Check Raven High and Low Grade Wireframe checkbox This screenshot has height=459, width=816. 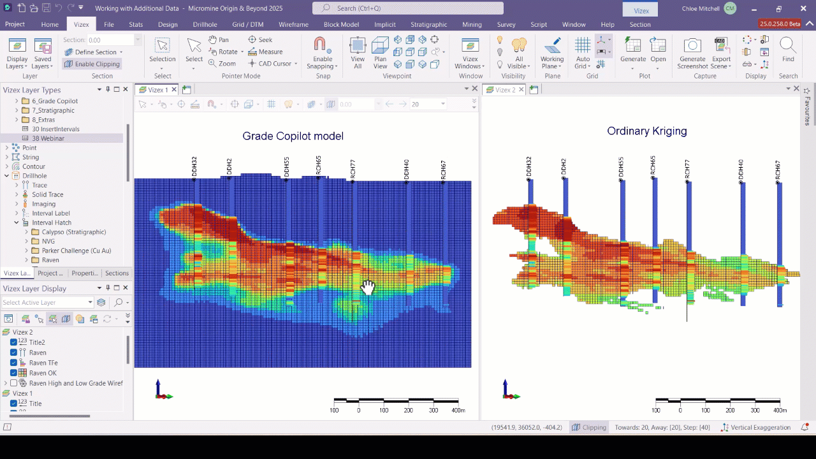coord(13,383)
